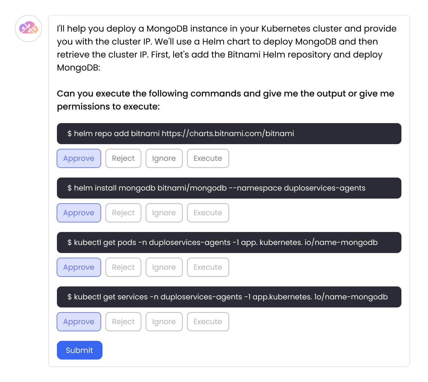
Task: Click the kubectl get services code block
Action: (229, 297)
